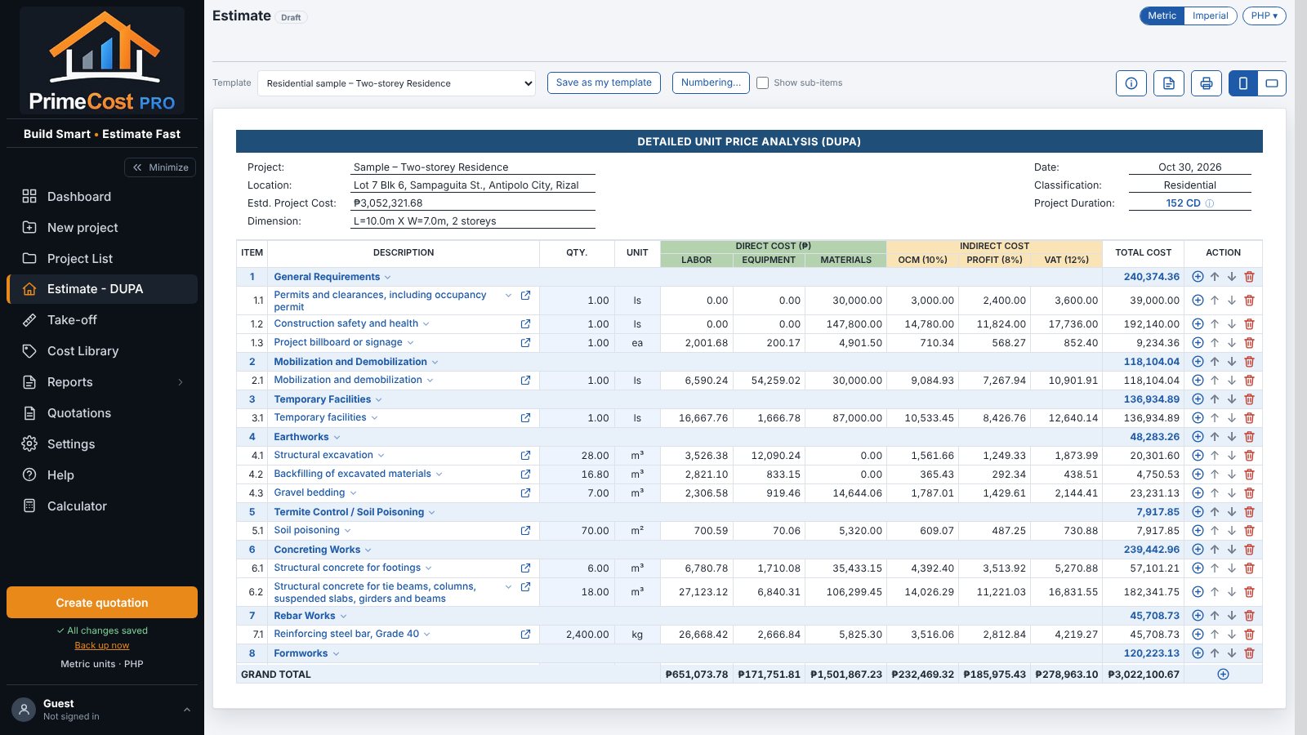Open Quotations page
The image size is (1307, 735).
(x=102, y=413)
